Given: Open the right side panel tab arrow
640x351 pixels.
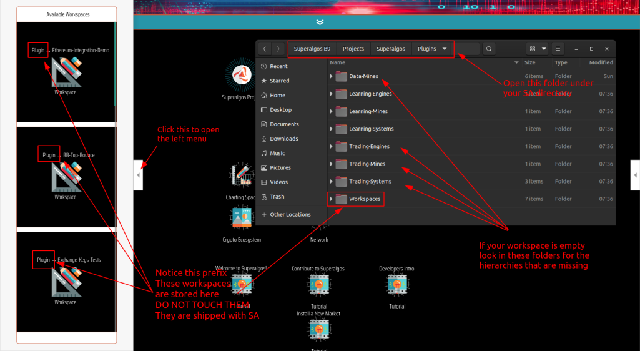Looking at the screenshot, I should tap(635, 175).
